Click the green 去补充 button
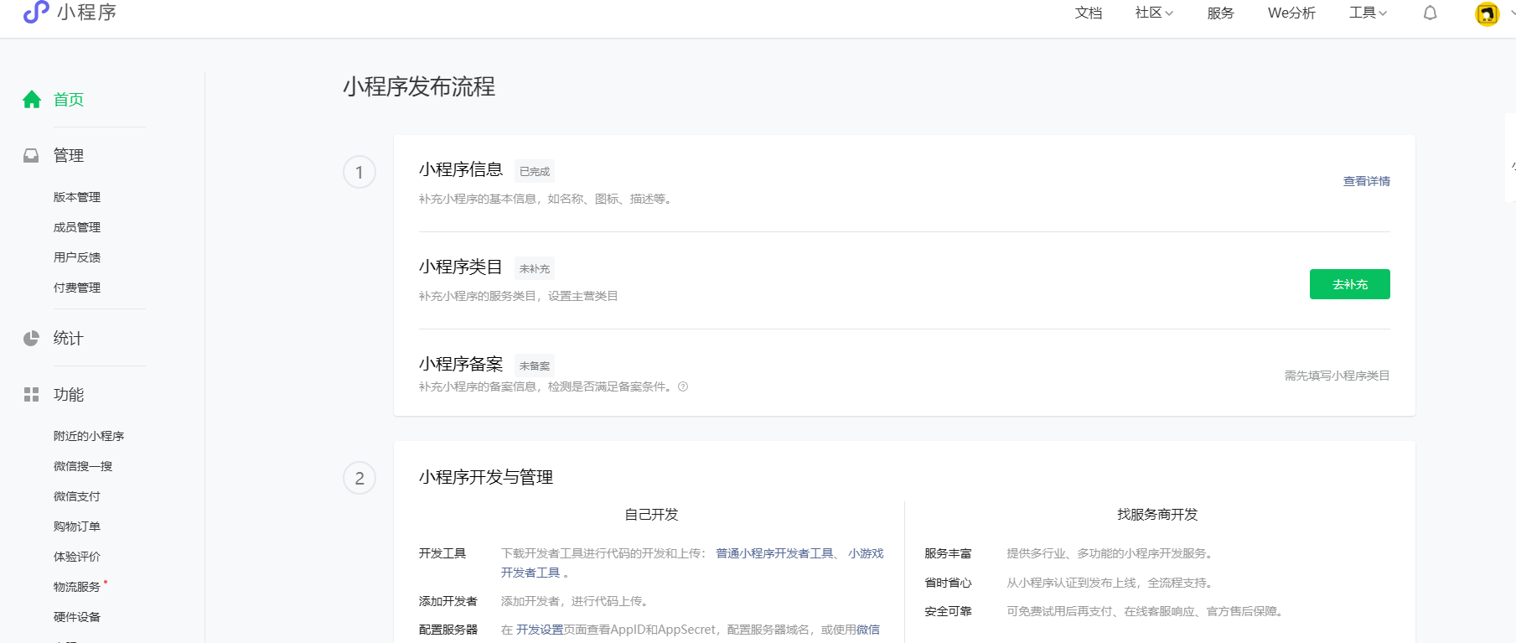Screen dimensions: 1516x643 [1350, 284]
